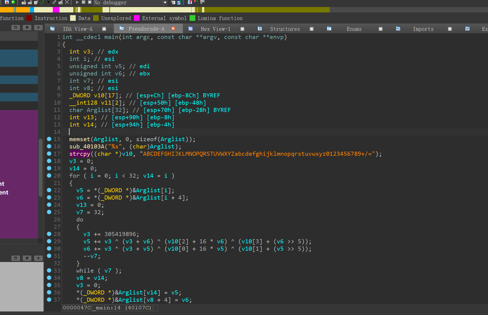Click the red warning triangle icon
This screenshot has height=315, width=488.
click(7, 2)
